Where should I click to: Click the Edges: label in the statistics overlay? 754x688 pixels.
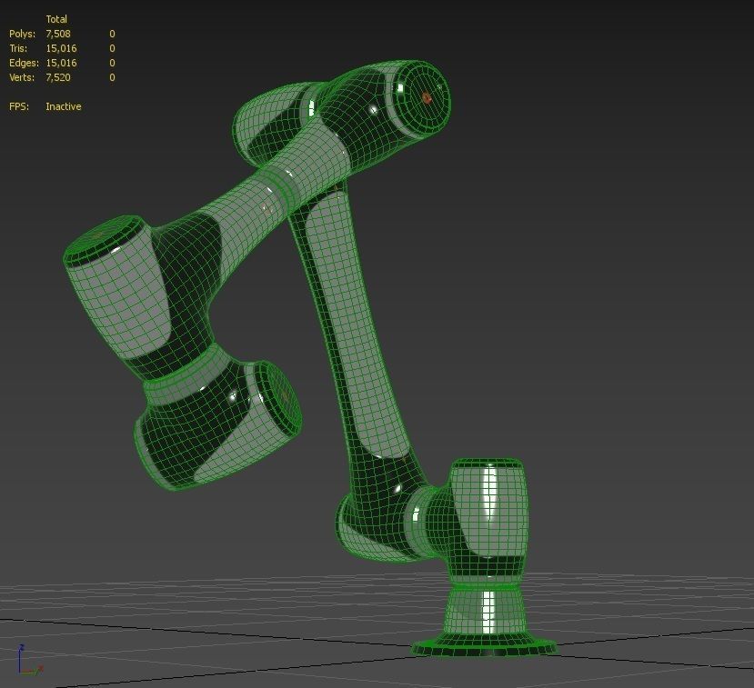pos(24,63)
